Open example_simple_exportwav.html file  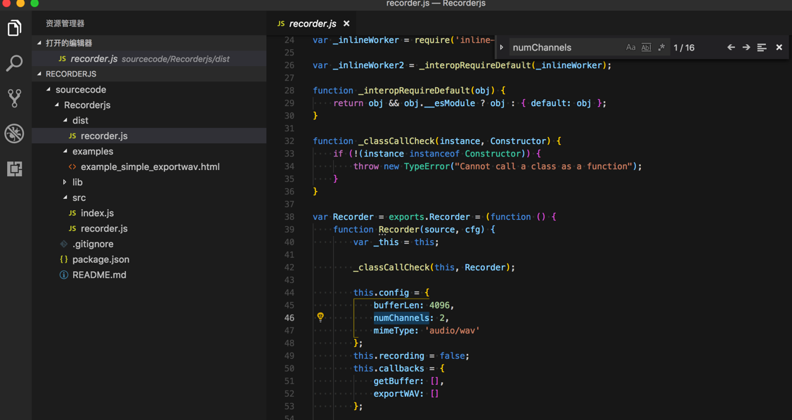[x=150, y=167]
